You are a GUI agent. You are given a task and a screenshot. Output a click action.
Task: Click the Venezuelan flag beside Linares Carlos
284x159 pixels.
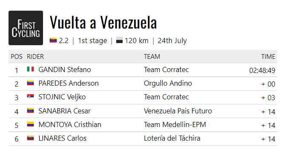pyautogui.click(x=30, y=138)
